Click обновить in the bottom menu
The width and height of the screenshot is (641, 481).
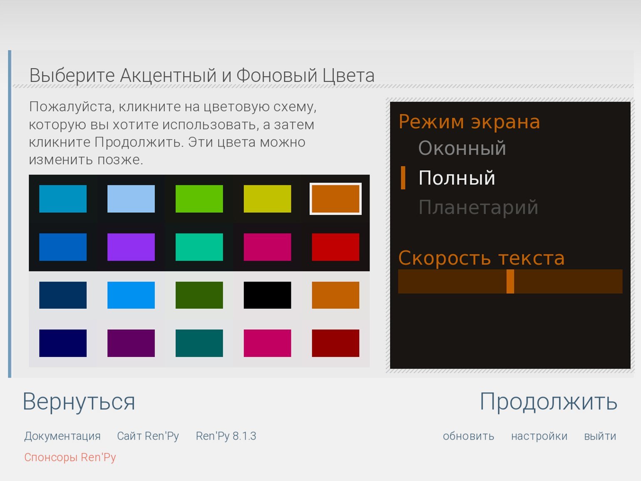tap(468, 436)
